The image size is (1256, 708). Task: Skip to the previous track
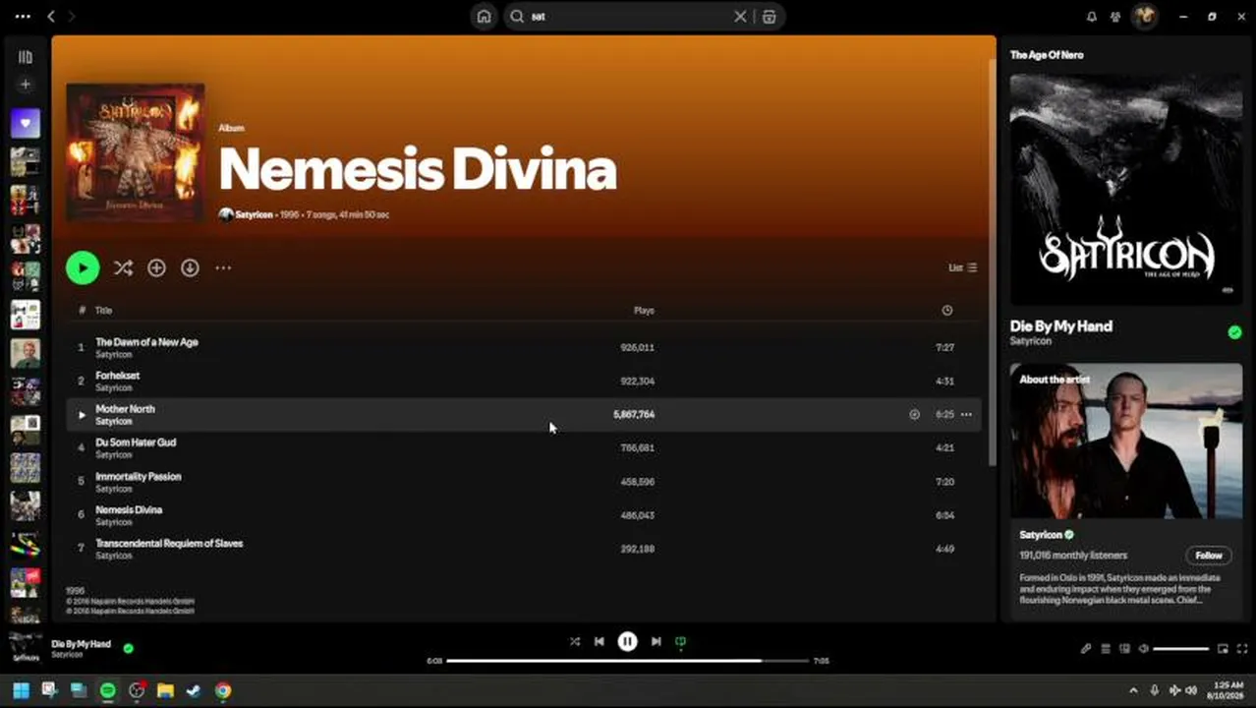(599, 641)
